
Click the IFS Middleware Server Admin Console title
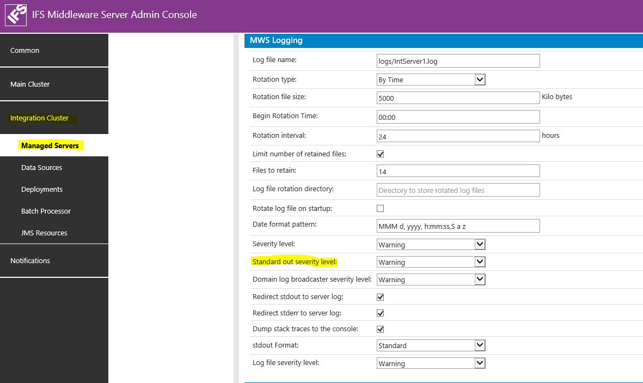pyautogui.click(x=114, y=14)
